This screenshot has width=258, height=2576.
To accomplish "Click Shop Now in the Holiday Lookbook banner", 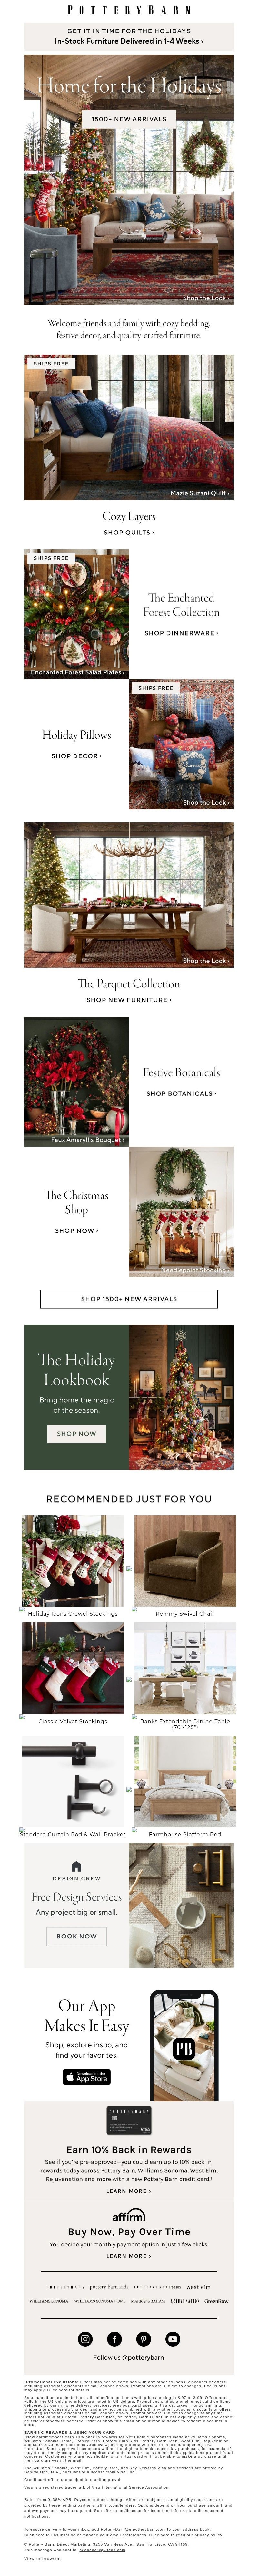I will (x=76, y=1433).
